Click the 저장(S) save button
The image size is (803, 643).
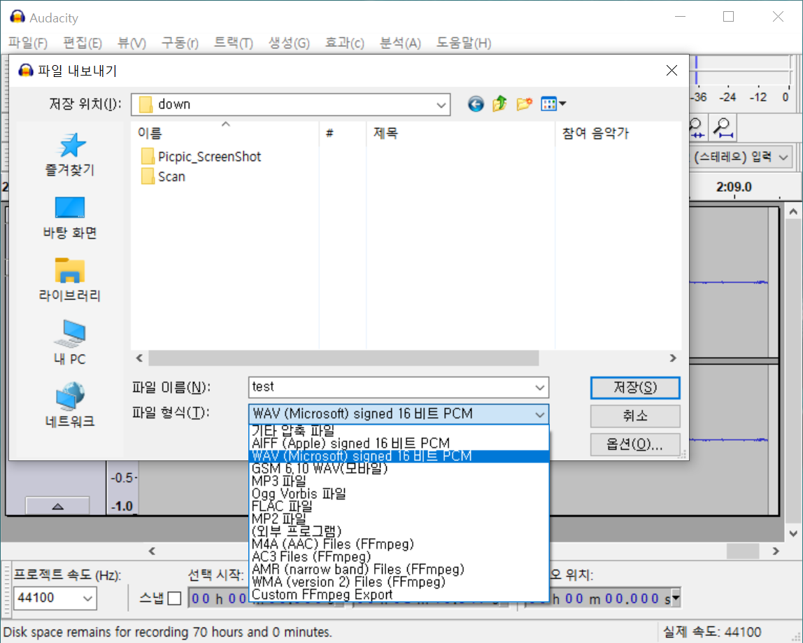[x=635, y=388]
